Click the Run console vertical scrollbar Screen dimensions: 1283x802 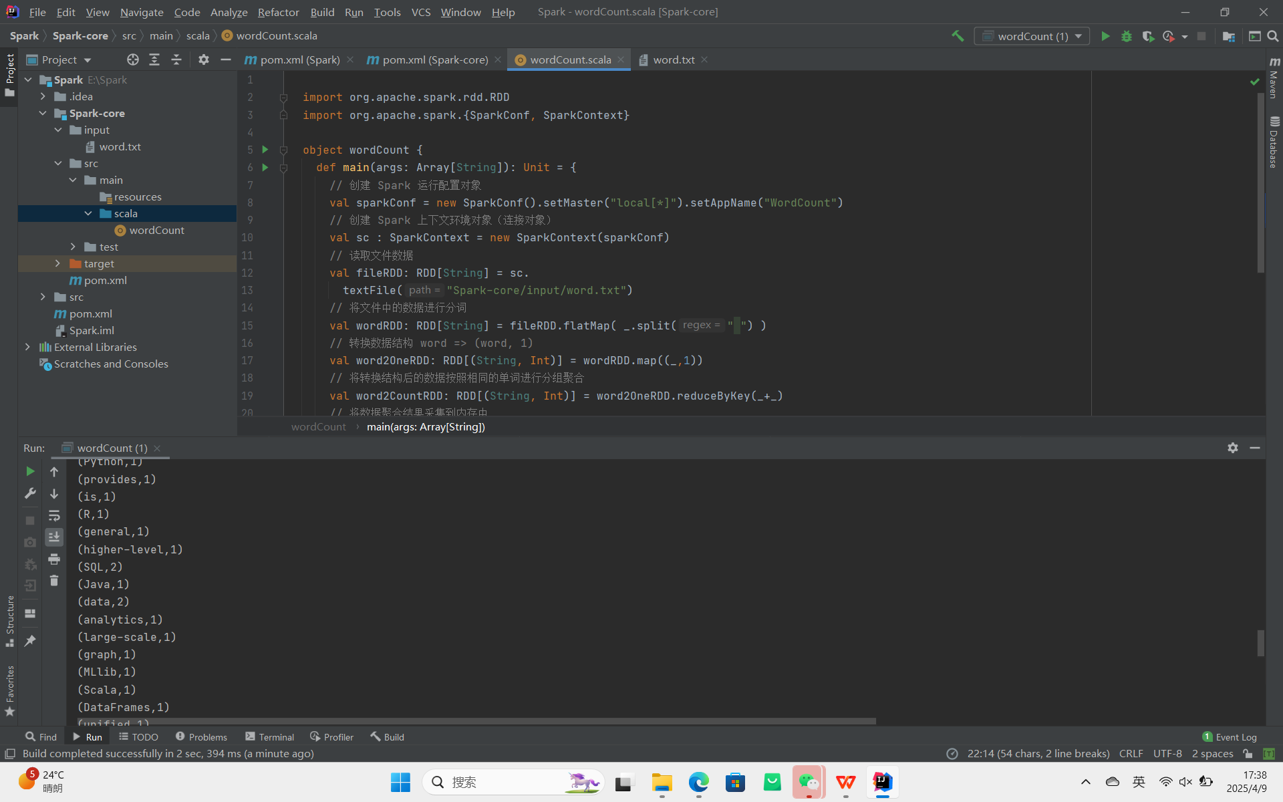[x=1260, y=643]
